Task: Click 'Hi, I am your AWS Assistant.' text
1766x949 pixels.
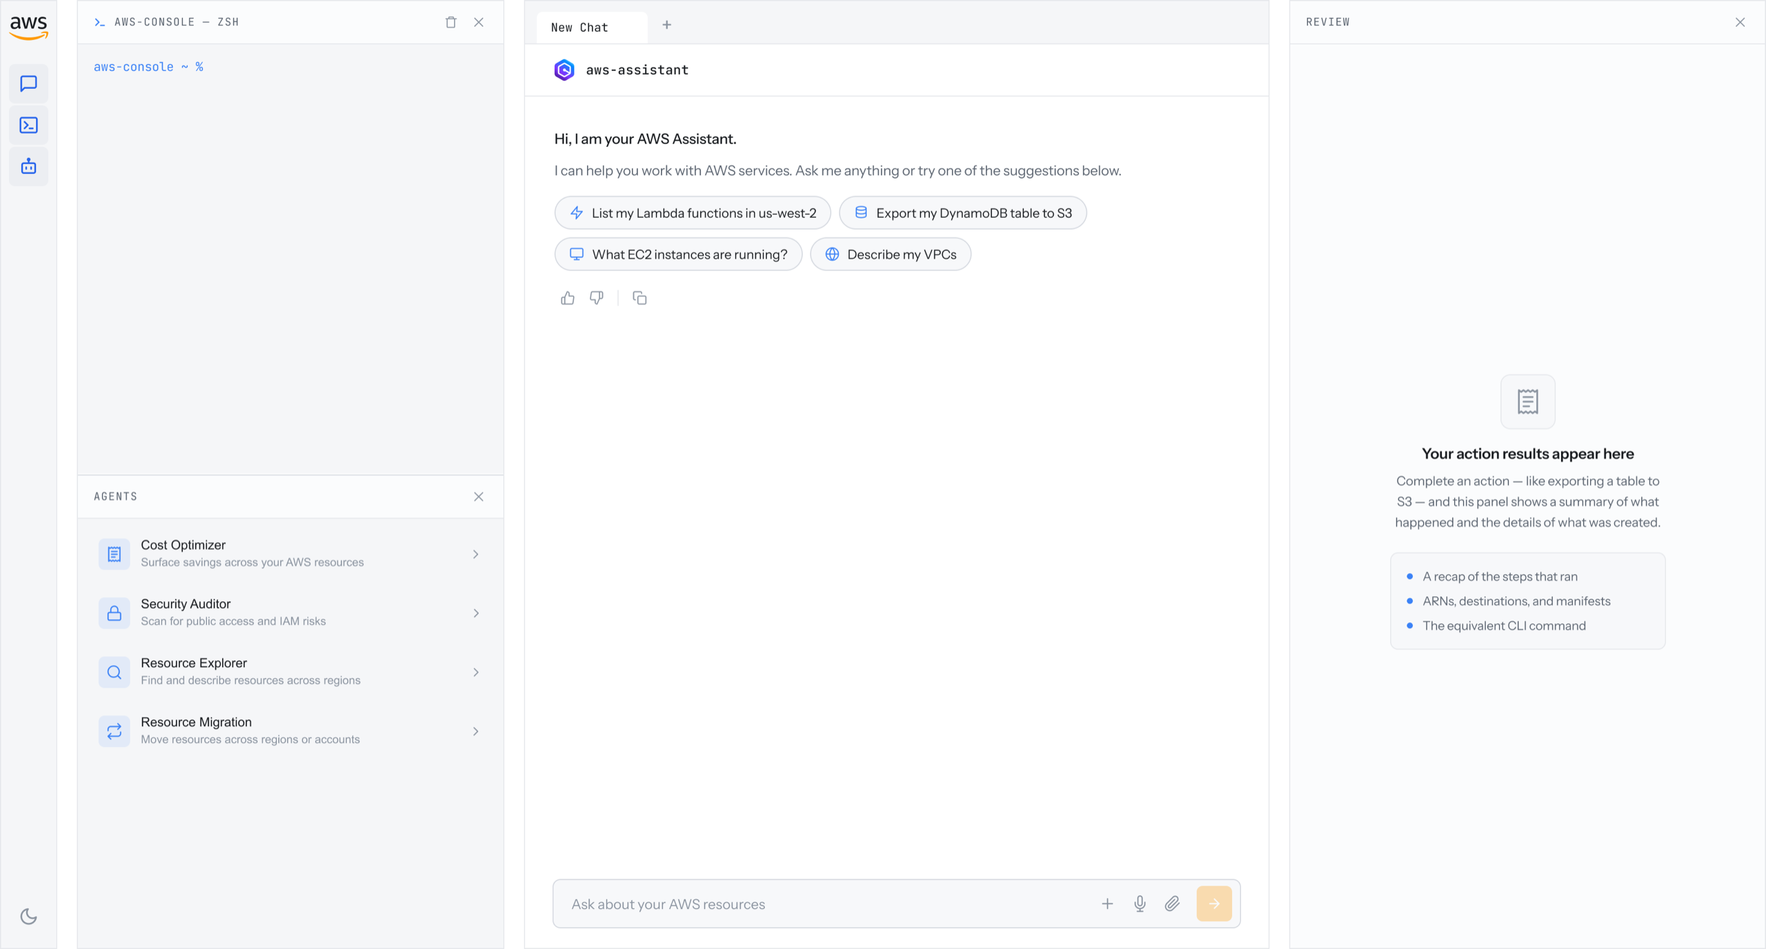Action: tap(645, 139)
